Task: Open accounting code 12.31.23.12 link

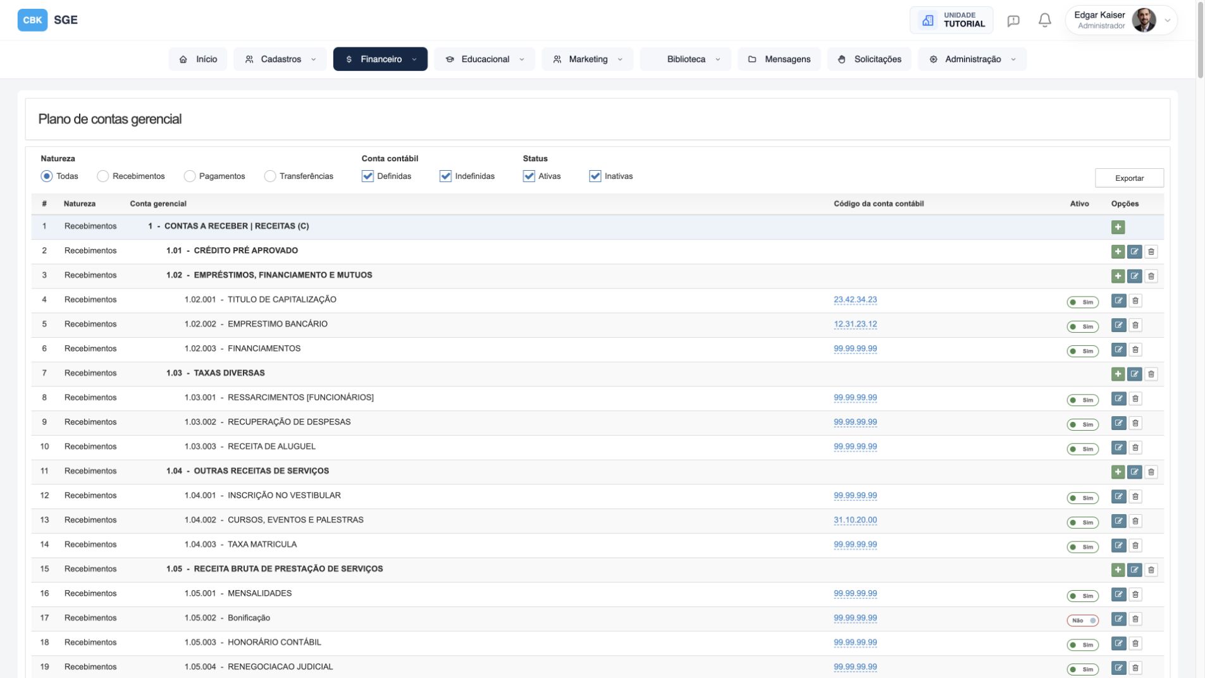Action: coord(855,324)
